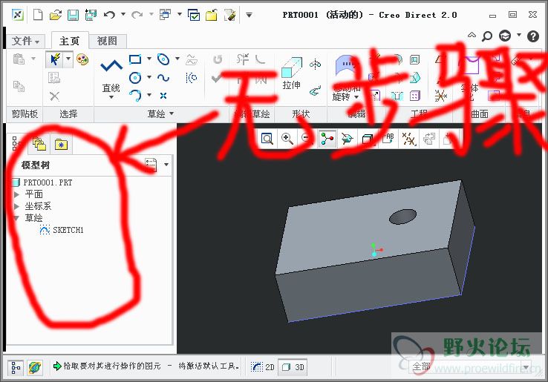
Task: Select the rectangle sketch tool
Action: tap(135, 59)
